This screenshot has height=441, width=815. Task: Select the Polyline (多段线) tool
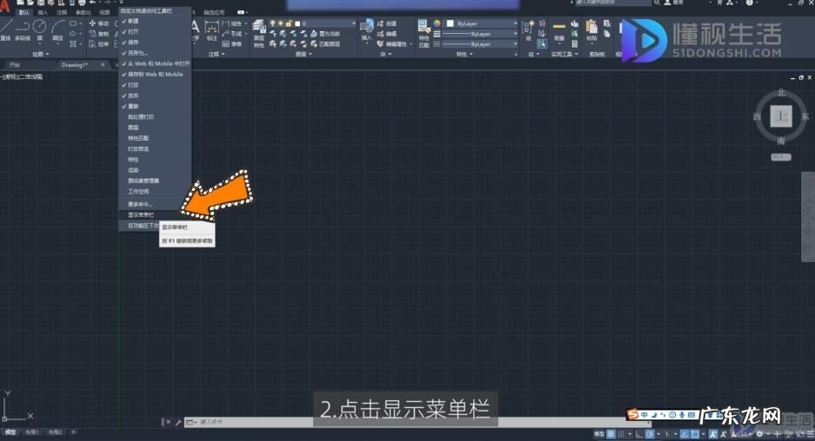pyautogui.click(x=22, y=30)
